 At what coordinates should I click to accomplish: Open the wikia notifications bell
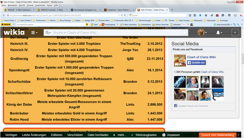(x=219, y=32)
